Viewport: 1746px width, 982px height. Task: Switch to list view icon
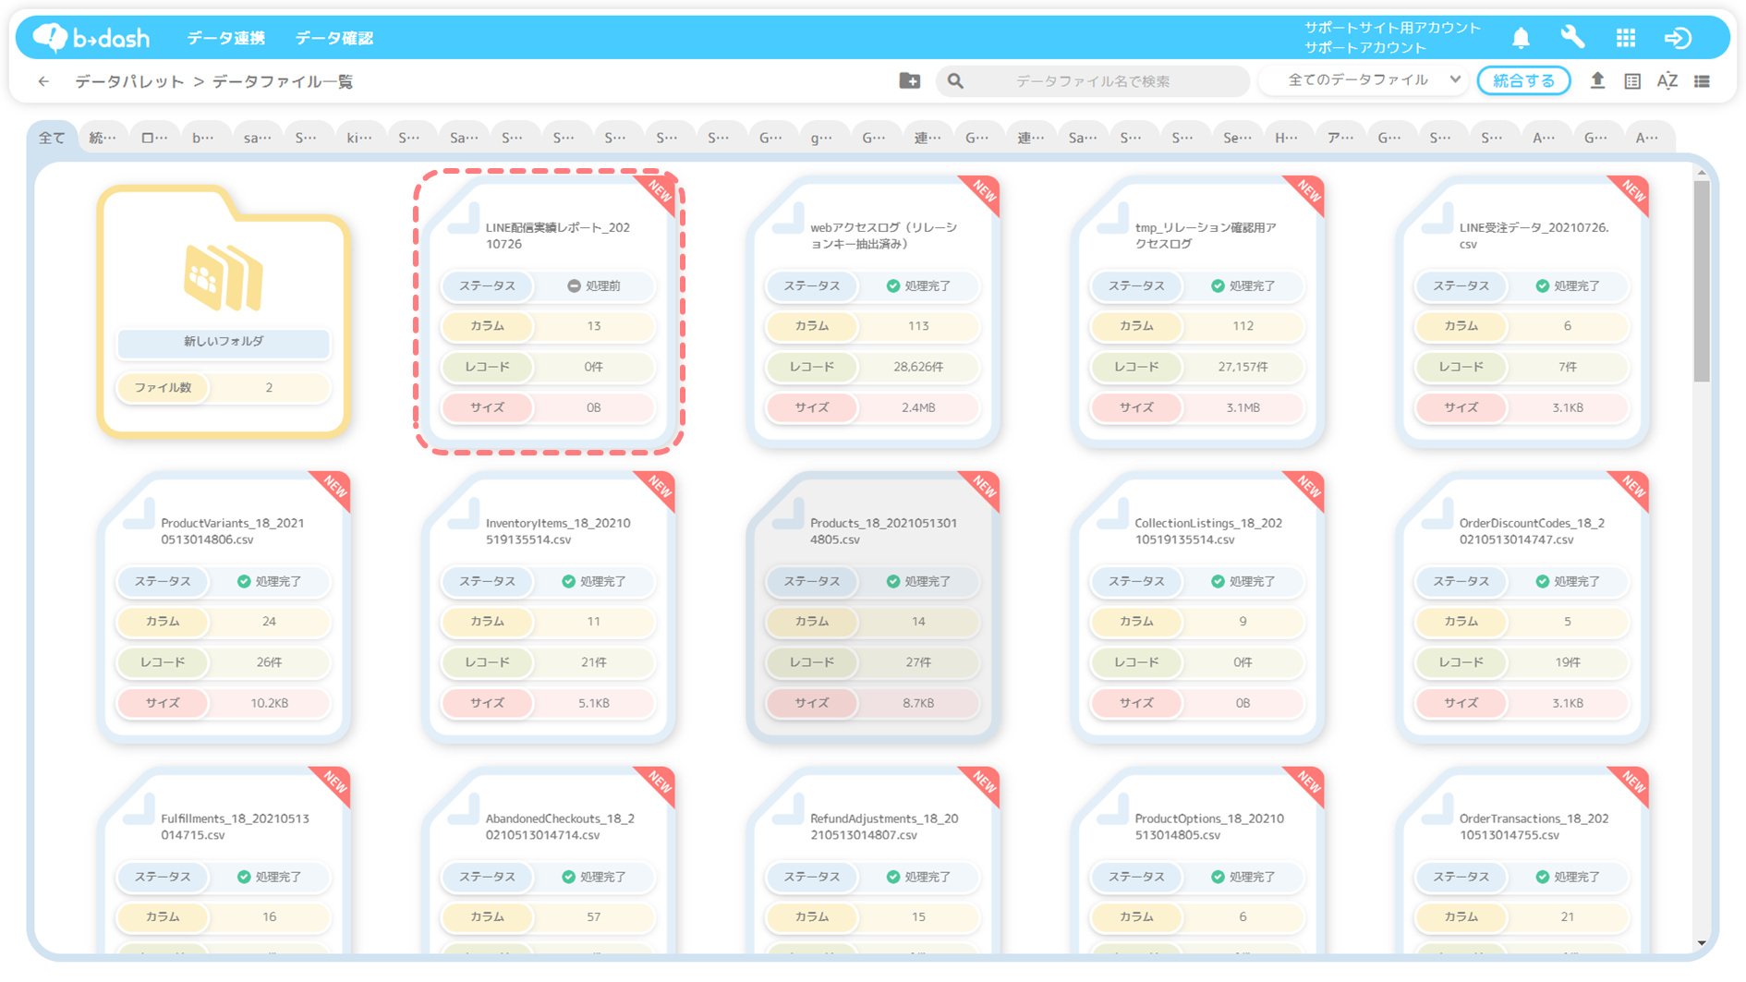[x=1702, y=81]
